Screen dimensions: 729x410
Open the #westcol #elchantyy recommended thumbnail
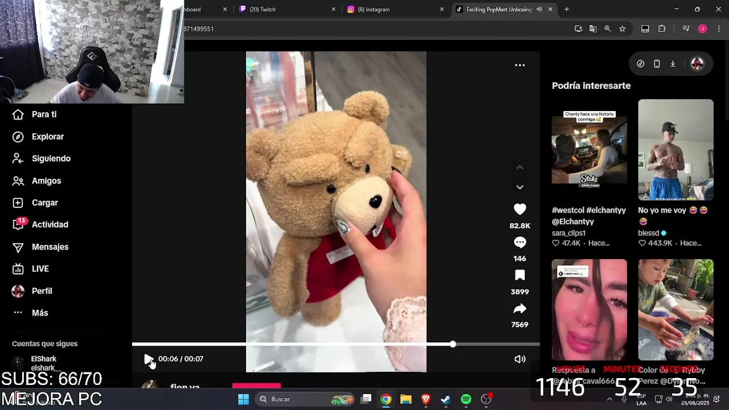click(x=589, y=150)
